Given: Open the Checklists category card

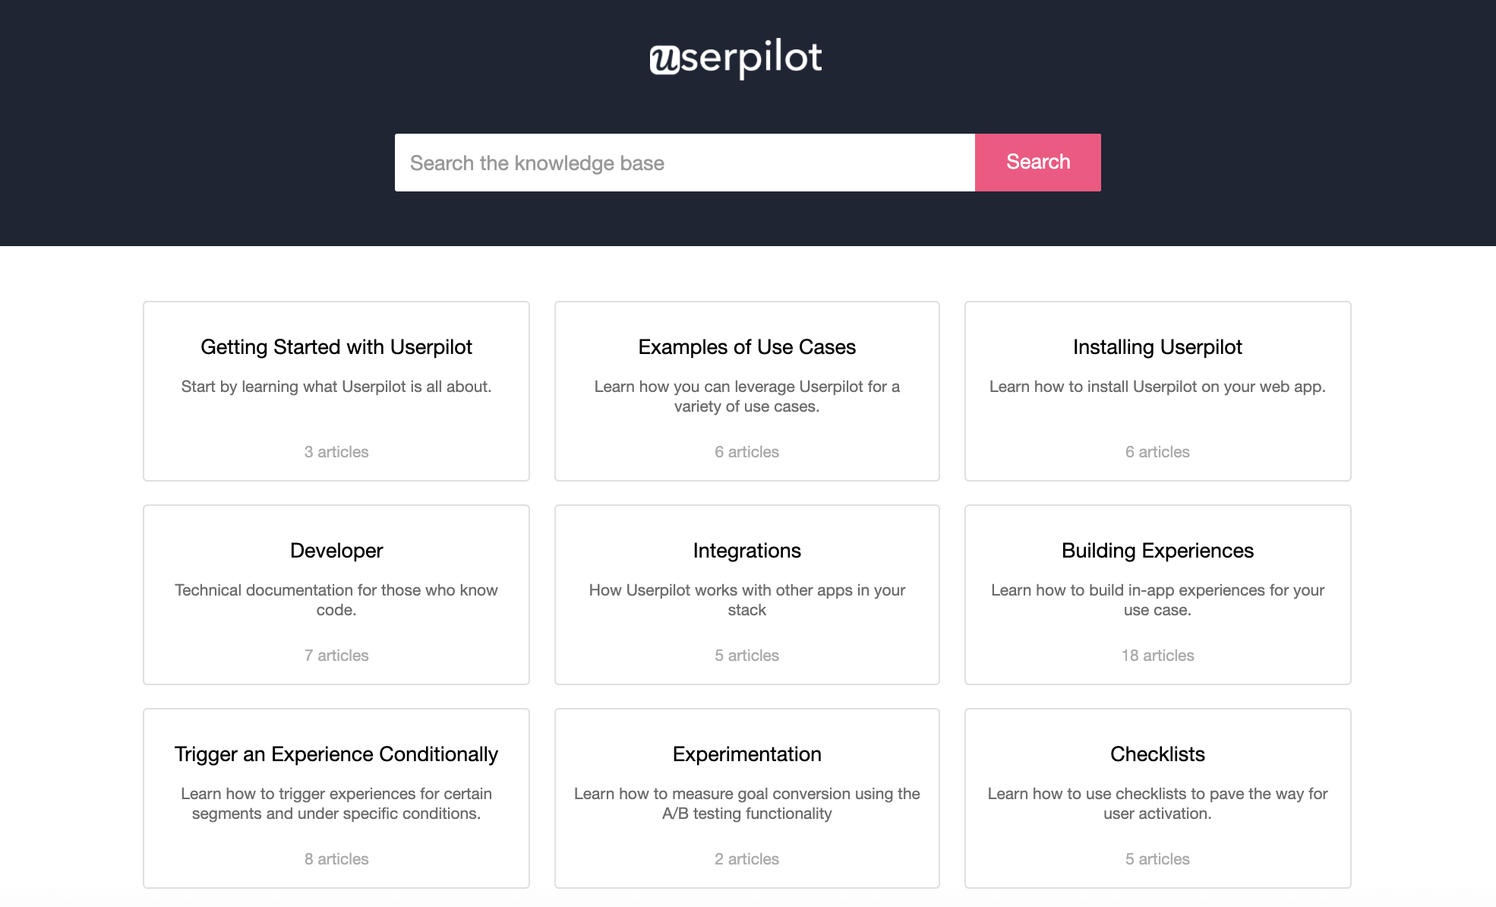Looking at the screenshot, I should [x=1157, y=754].
